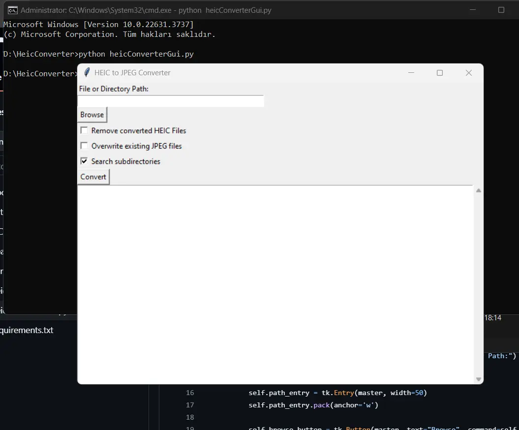The width and height of the screenshot is (519, 430).
Task: Enable Remove converted HEIC Files checkbox
Action: point(84,130)
